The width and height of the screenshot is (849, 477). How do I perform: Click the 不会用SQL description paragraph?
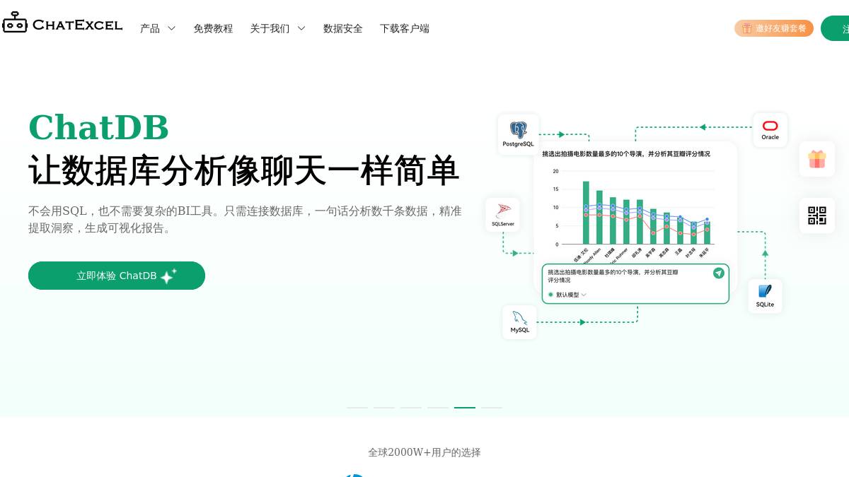pyautogui.click(x=245, y=219)
